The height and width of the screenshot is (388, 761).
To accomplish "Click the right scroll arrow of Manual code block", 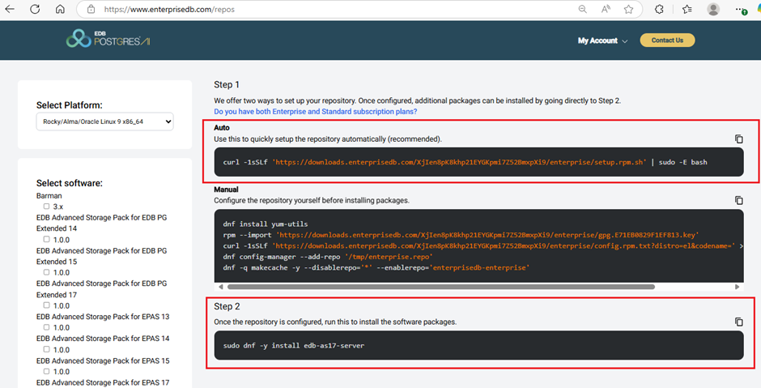I will click(737, 287).
